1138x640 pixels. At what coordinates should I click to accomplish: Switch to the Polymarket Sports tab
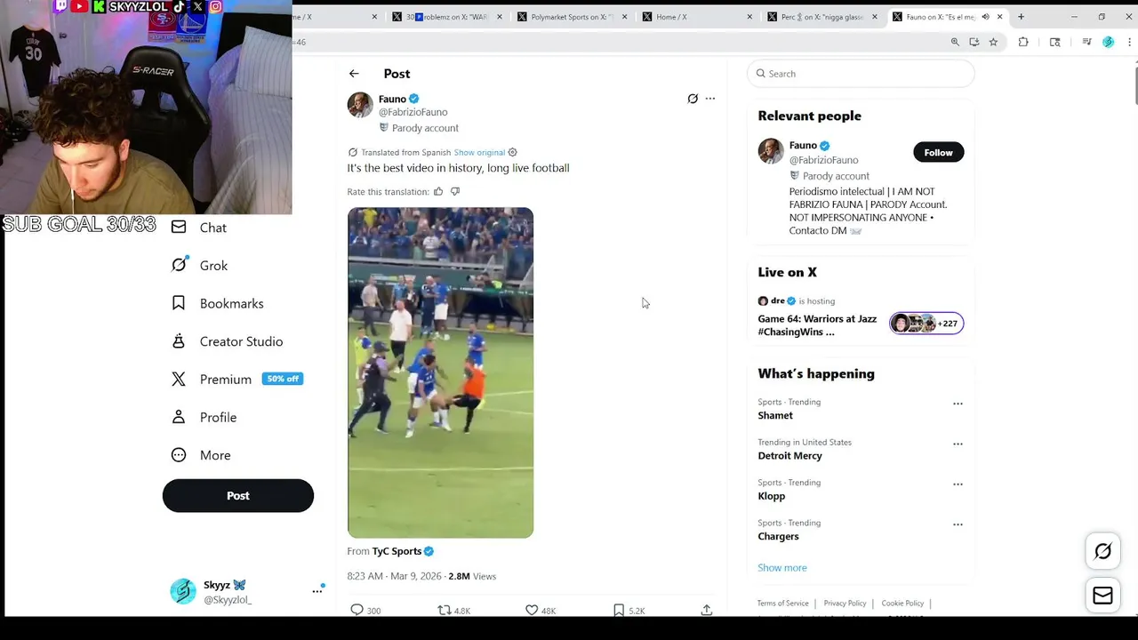tap(572, 17)
